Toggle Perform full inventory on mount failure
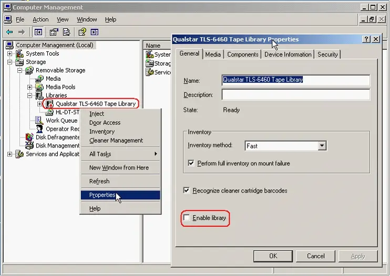This screenshot has height=276, width=390. 191,163
